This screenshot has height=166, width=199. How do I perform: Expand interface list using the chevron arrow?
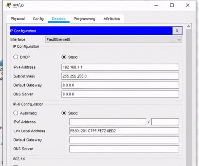pos(179,40)
